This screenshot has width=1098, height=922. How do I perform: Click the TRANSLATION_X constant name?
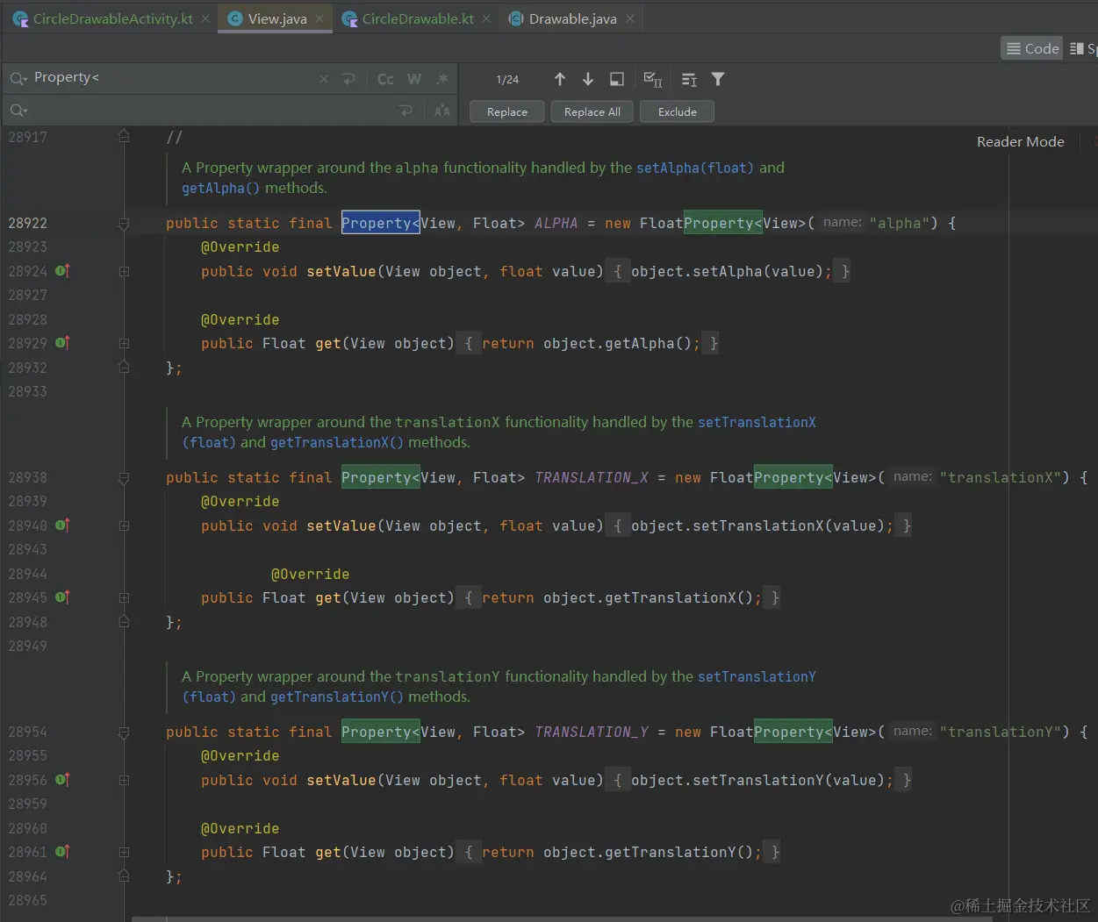[x=592, y=477]
